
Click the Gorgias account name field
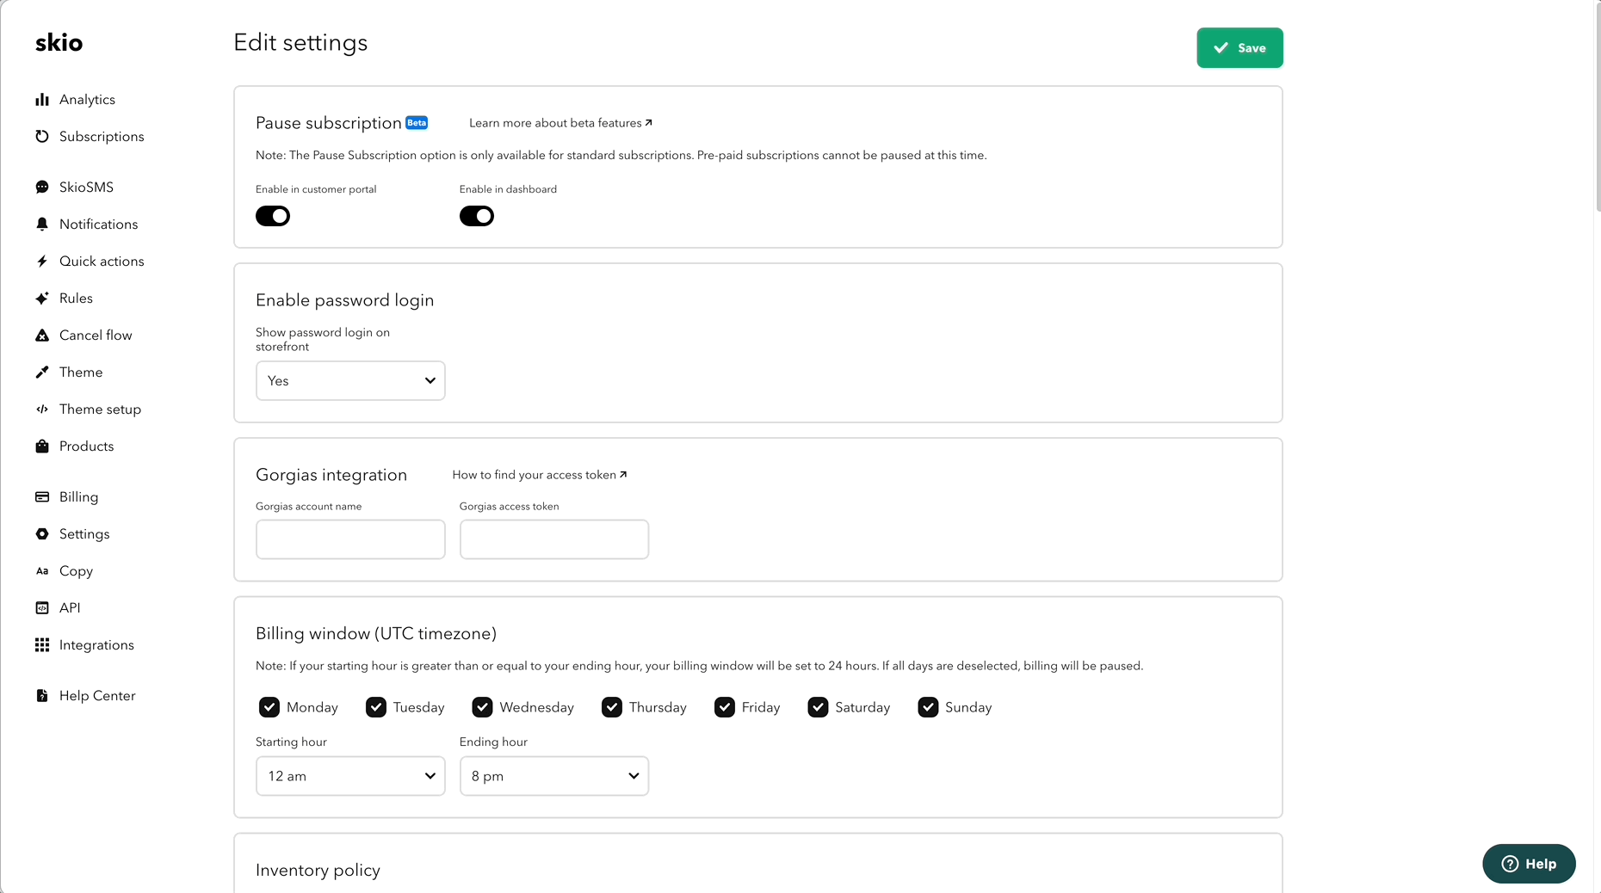tap(350, 539)
